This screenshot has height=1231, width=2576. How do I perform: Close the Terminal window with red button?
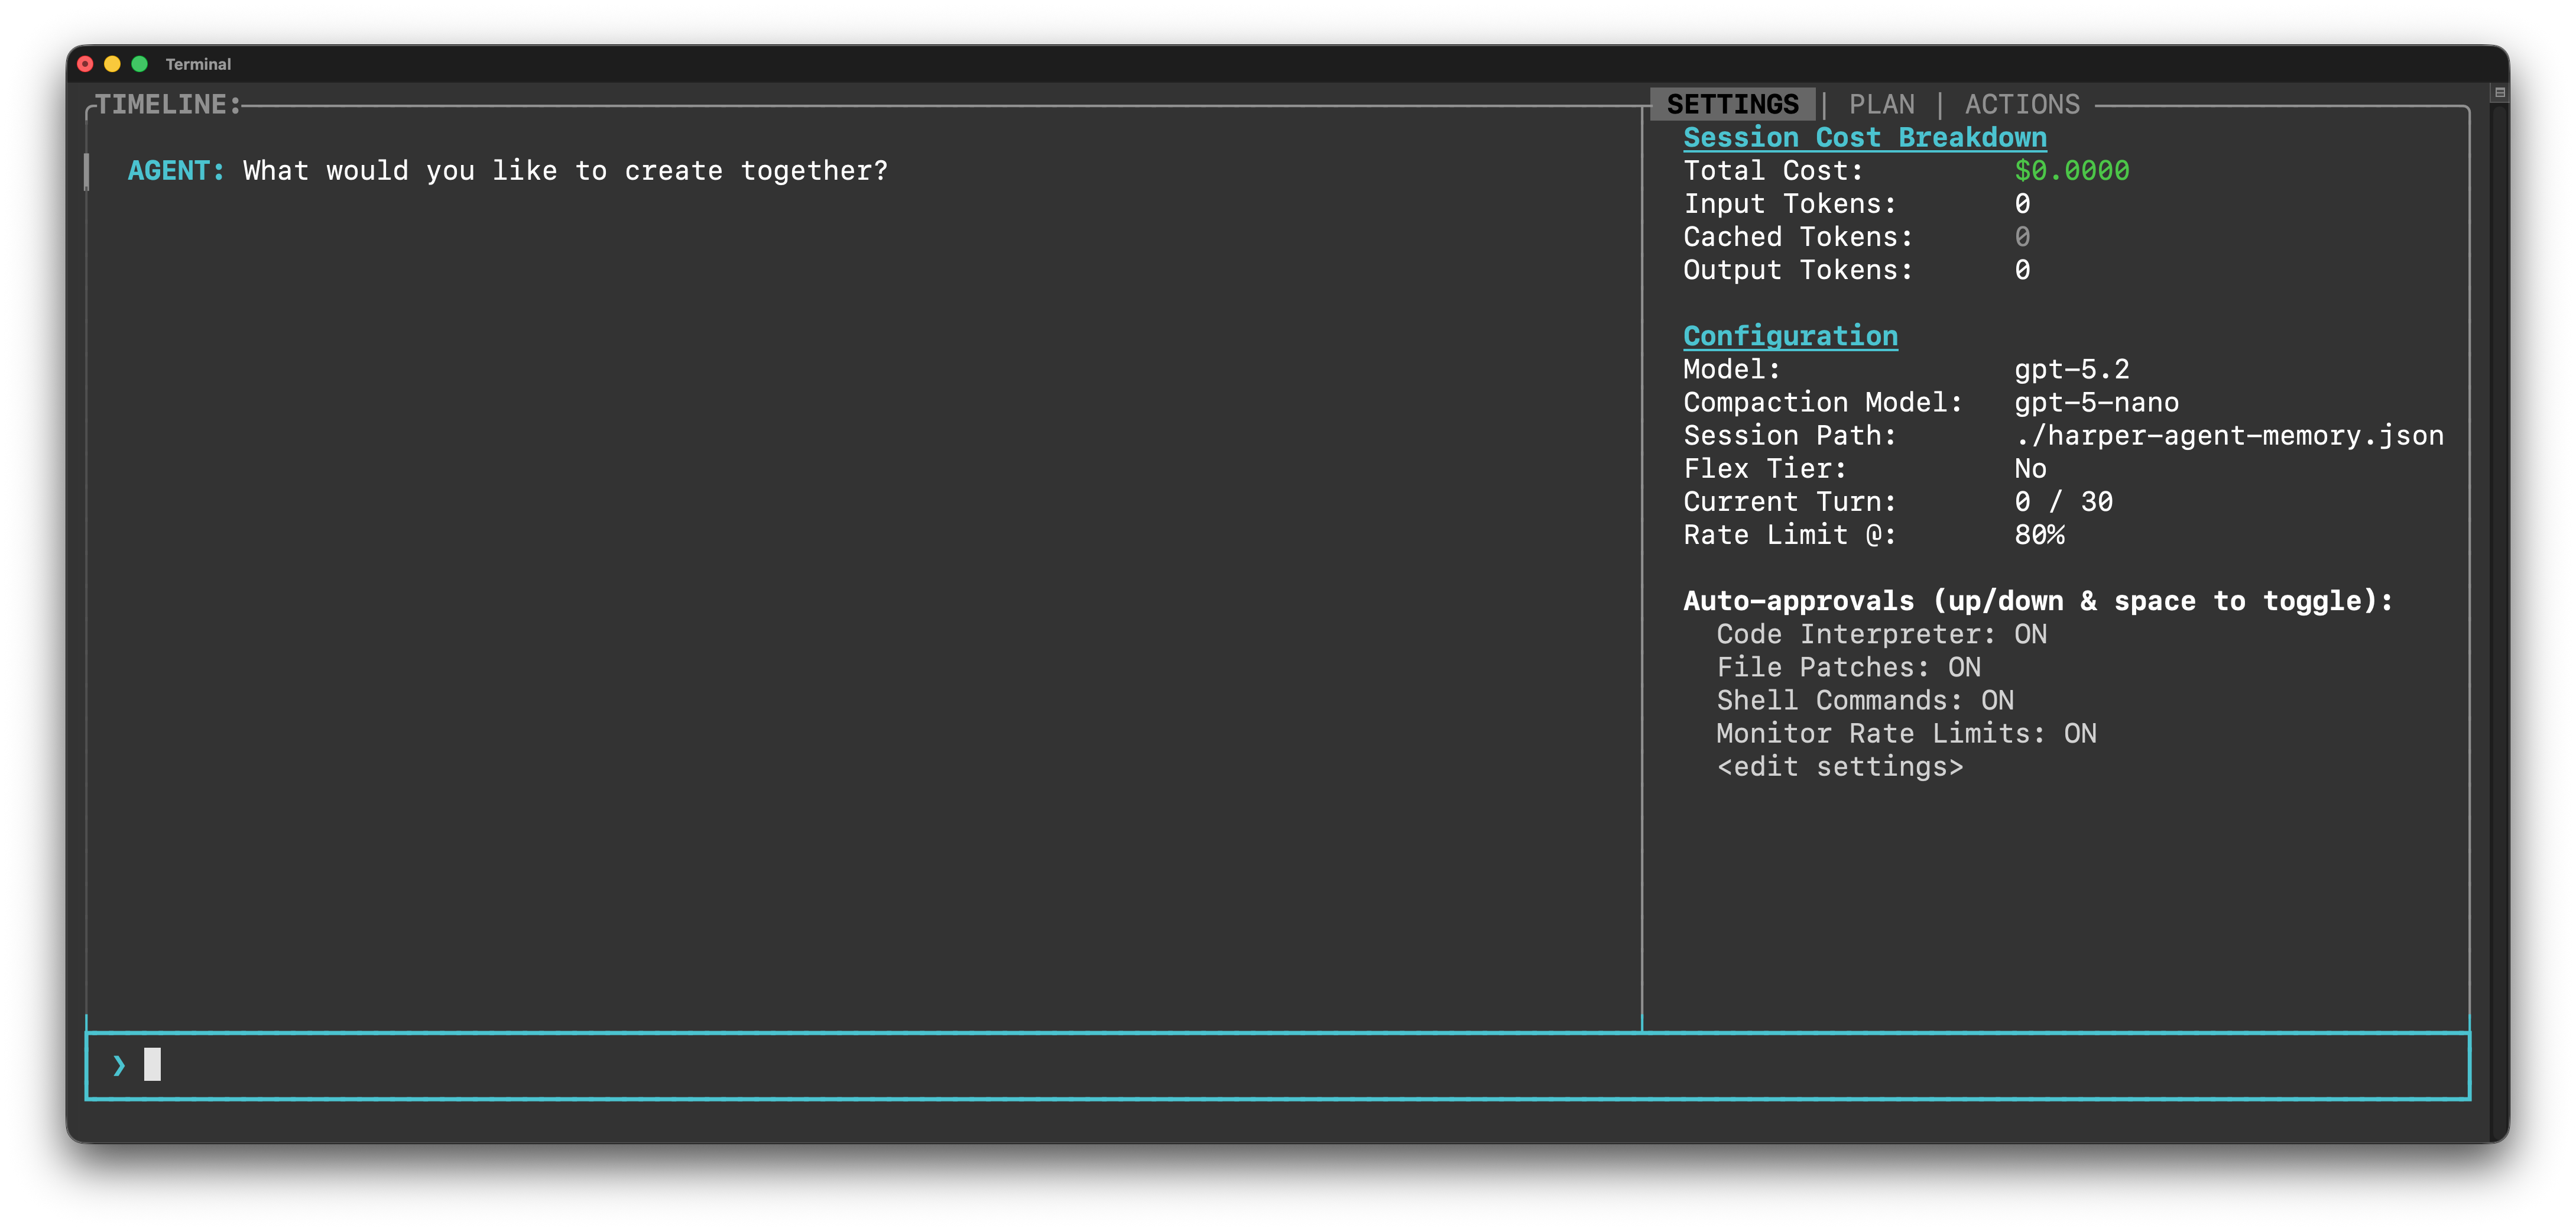click(85, 64)
